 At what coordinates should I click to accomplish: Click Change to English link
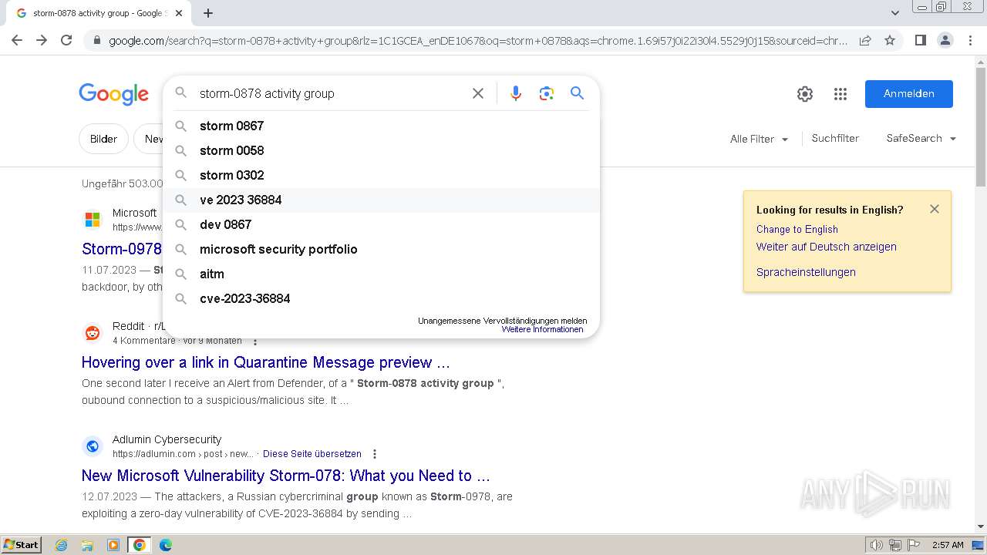[797, 229]
